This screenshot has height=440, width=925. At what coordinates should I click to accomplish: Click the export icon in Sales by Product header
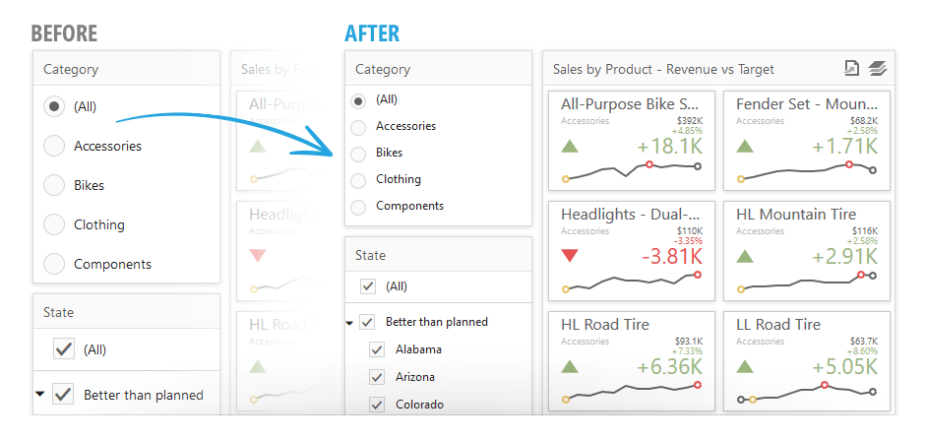coord(852,69)
